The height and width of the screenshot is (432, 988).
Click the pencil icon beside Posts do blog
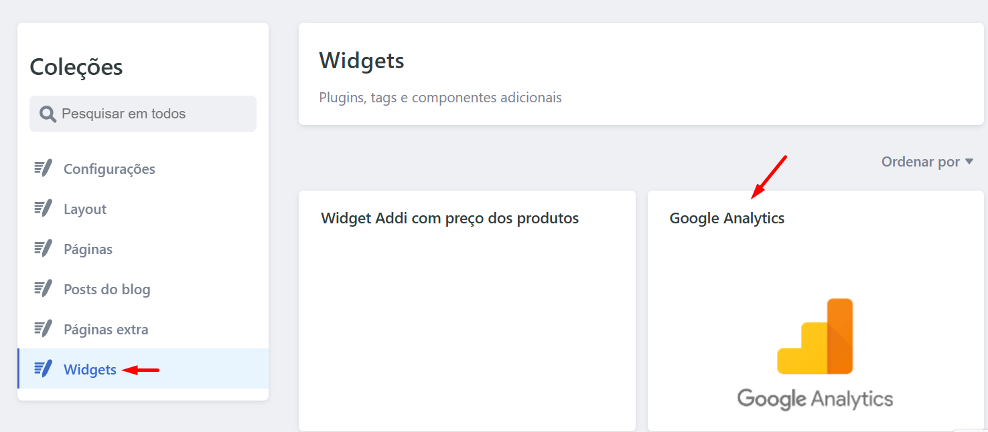tap(44, 289)
